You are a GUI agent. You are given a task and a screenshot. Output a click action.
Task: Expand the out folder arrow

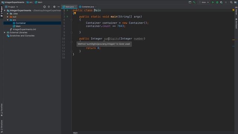(7, 17)
